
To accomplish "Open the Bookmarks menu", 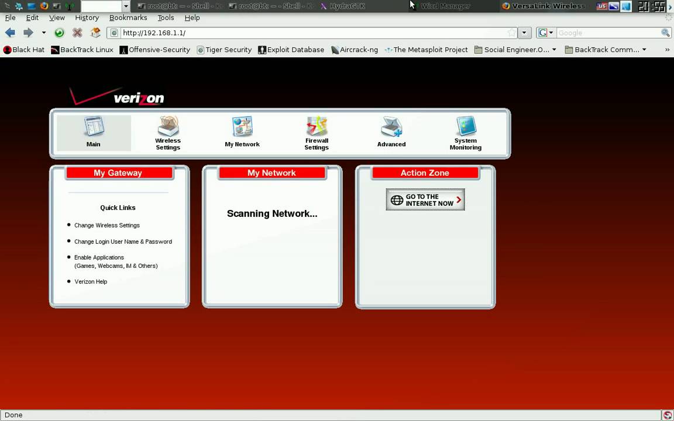I will pyautogui.click(x=128, y=18).
